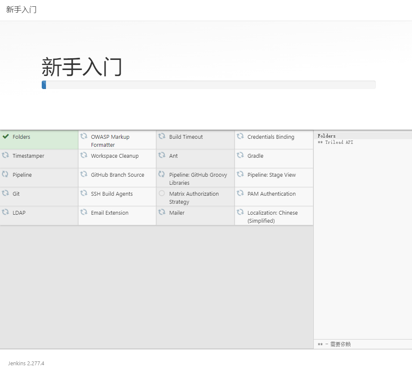Click the spinner icon next to Credentials Binding

tap(240, 136)
